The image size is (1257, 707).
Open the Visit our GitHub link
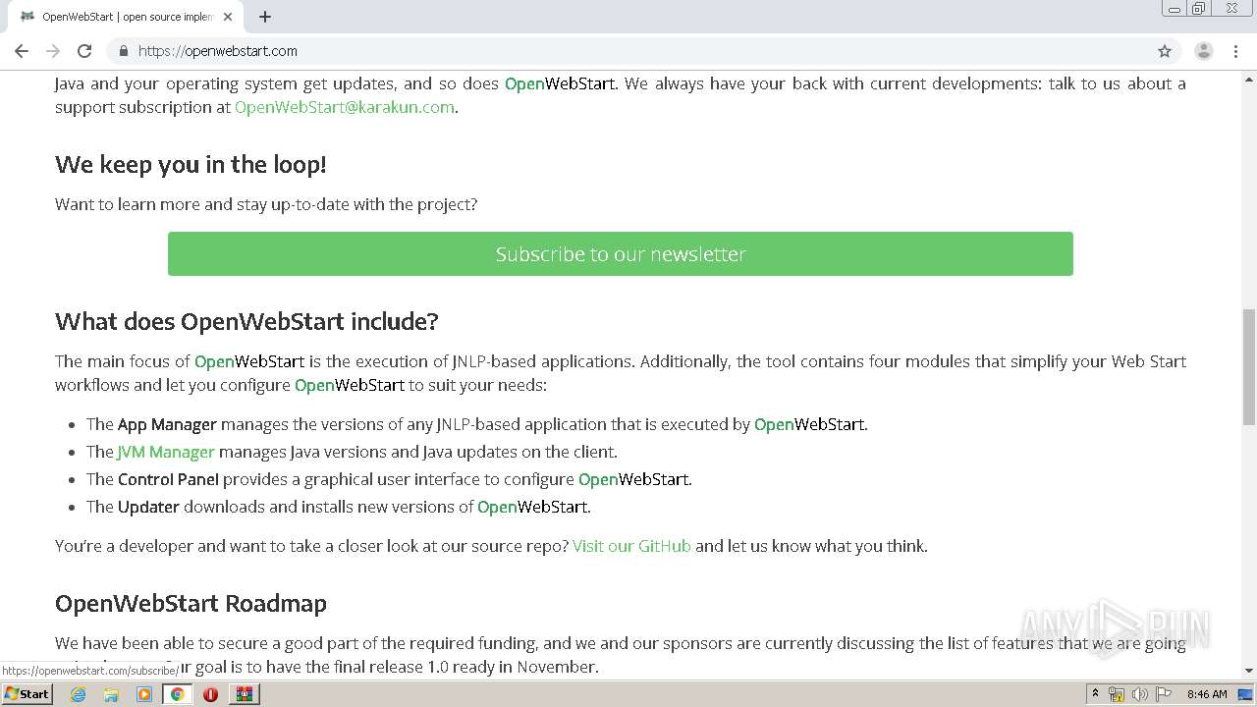click(x=631, y=546)
